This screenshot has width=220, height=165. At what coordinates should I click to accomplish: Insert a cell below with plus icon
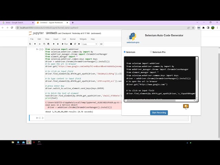pyautogui.click(x=35, y=44)
